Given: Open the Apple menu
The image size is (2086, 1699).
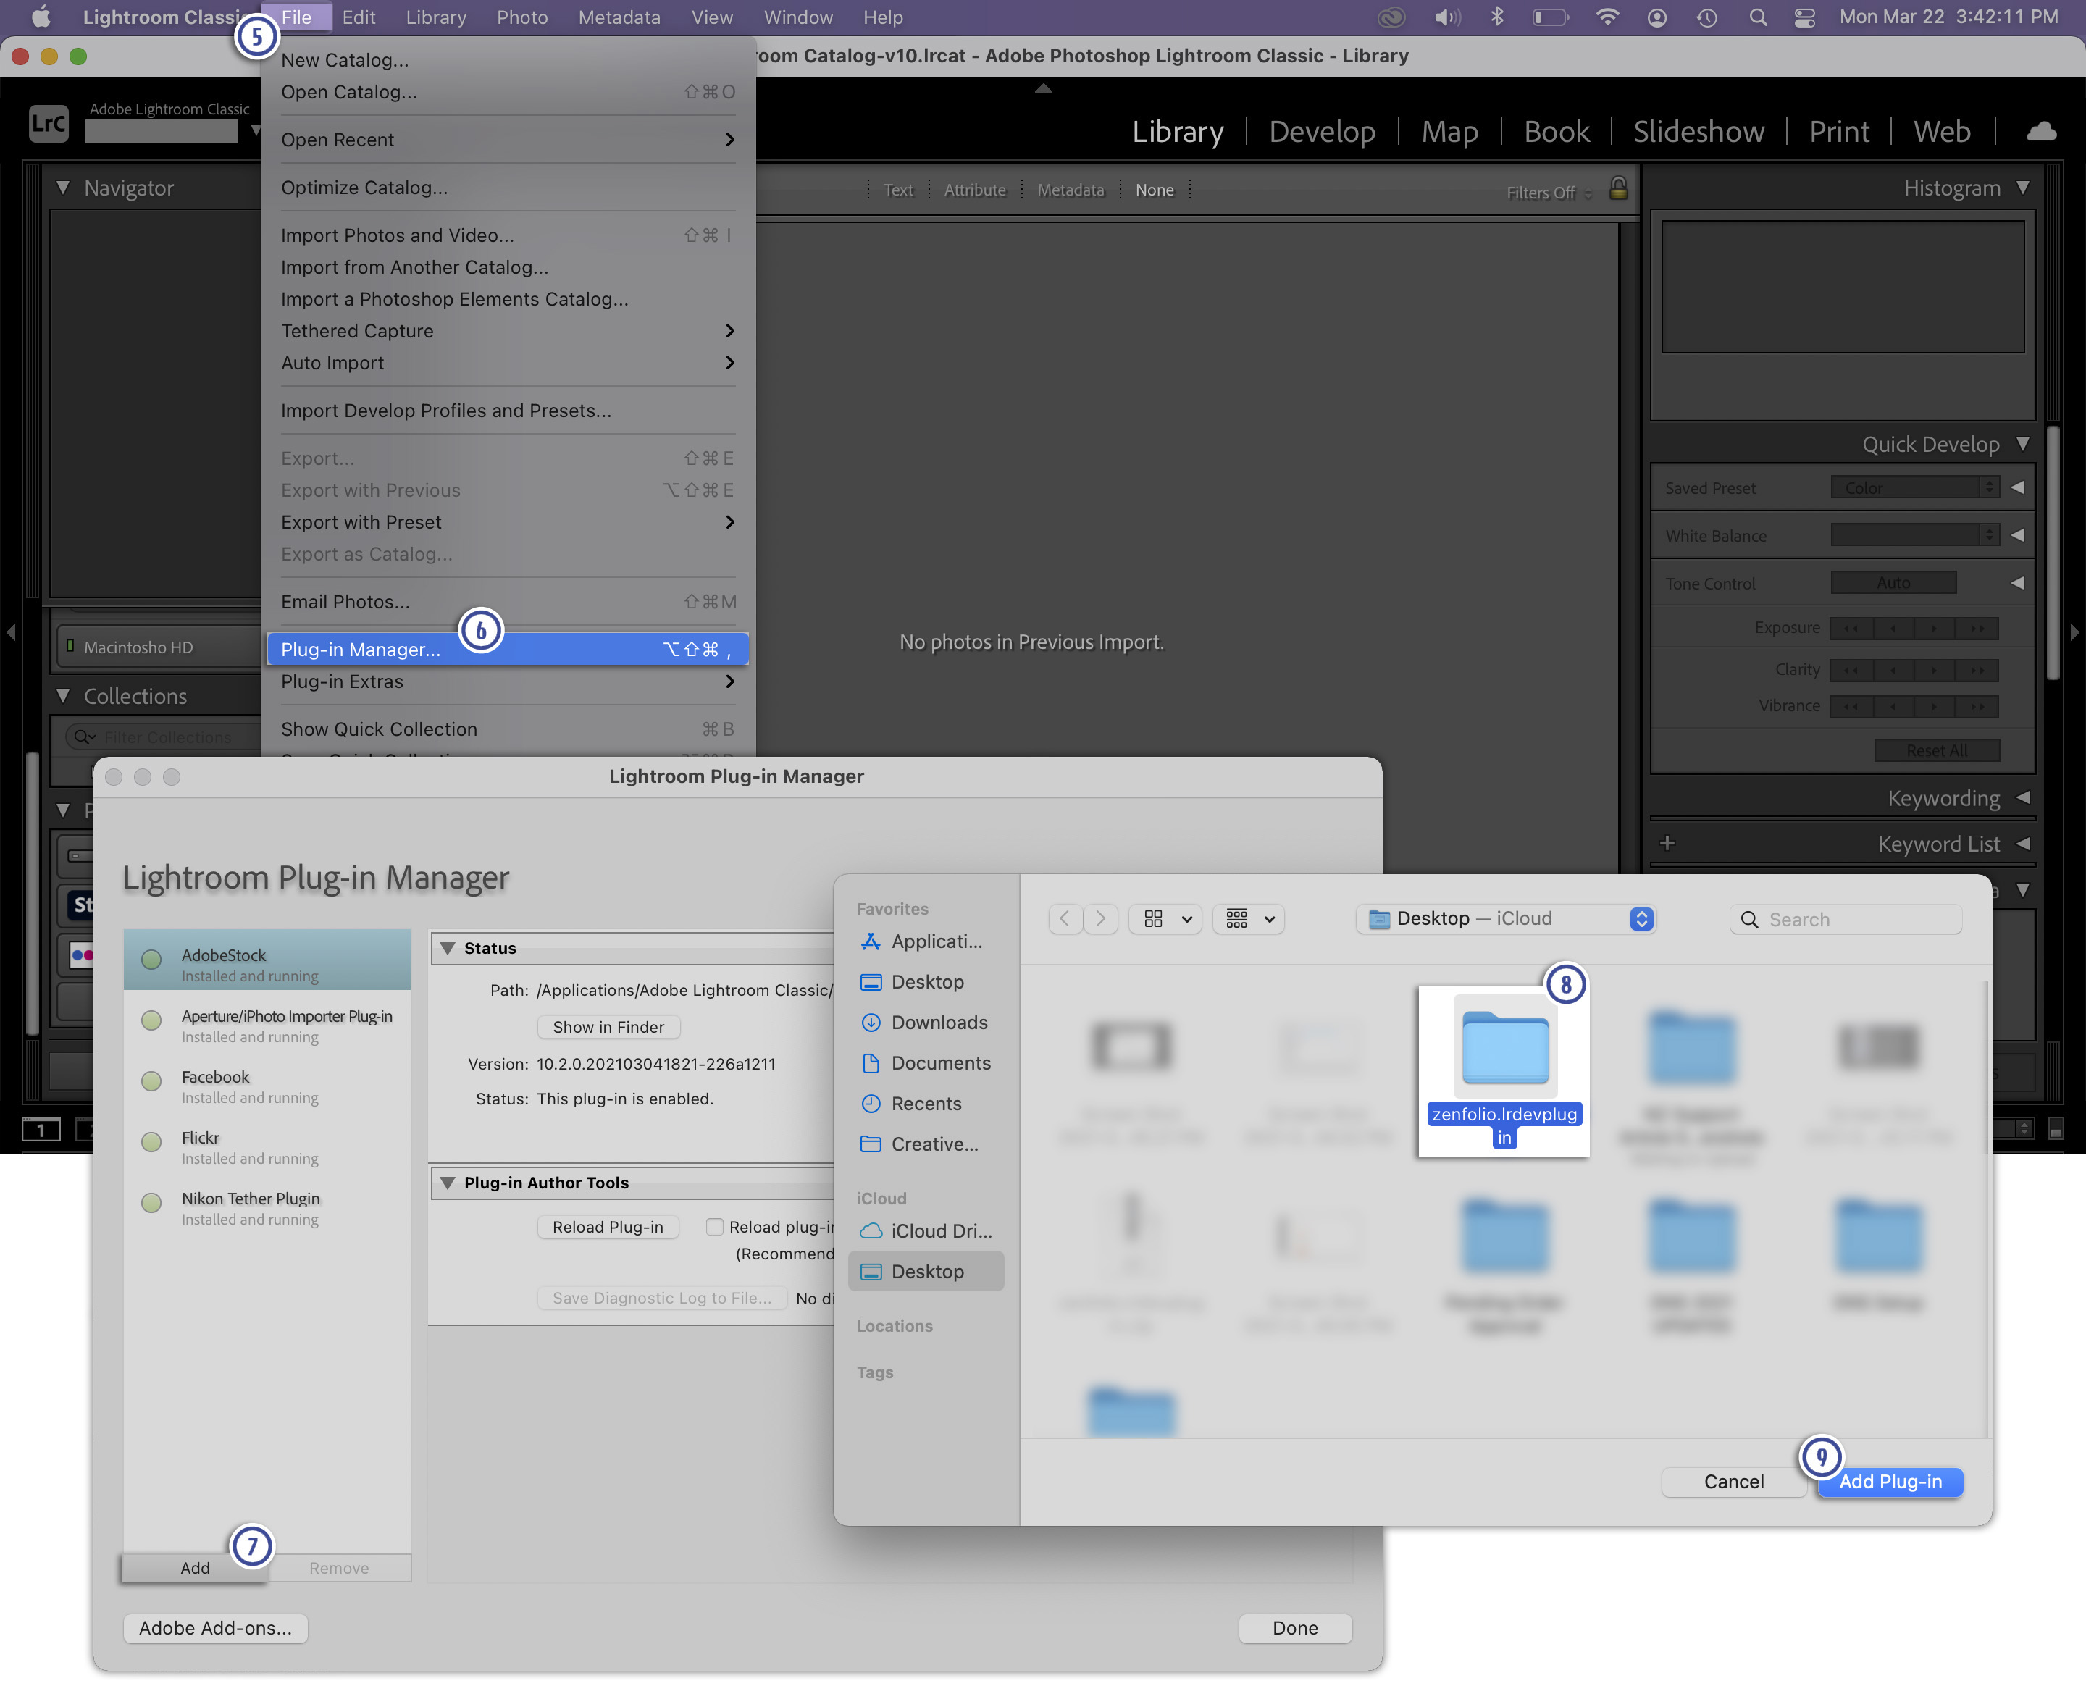Looking at the screenshot, I should 40,17.
